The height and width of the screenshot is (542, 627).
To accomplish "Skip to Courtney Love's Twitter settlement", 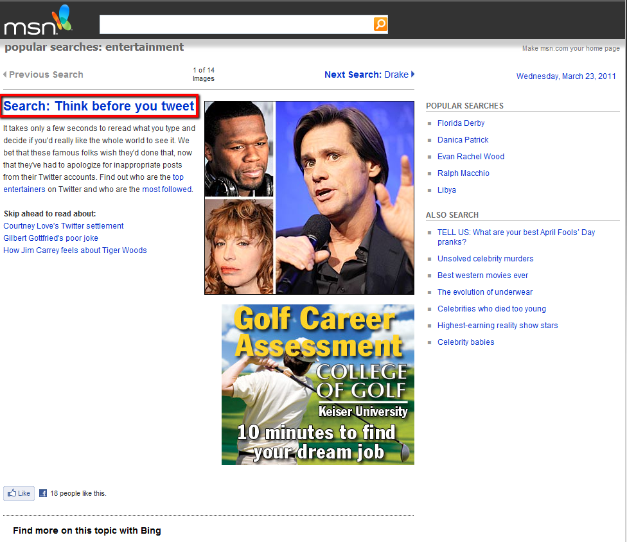I will click(x=64, y=226).
